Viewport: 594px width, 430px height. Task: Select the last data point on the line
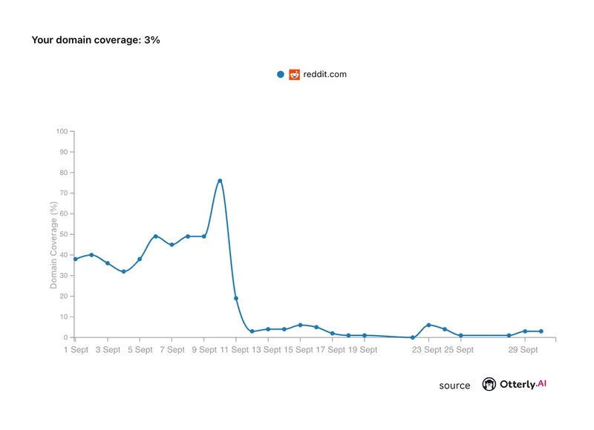pos(541,331)
